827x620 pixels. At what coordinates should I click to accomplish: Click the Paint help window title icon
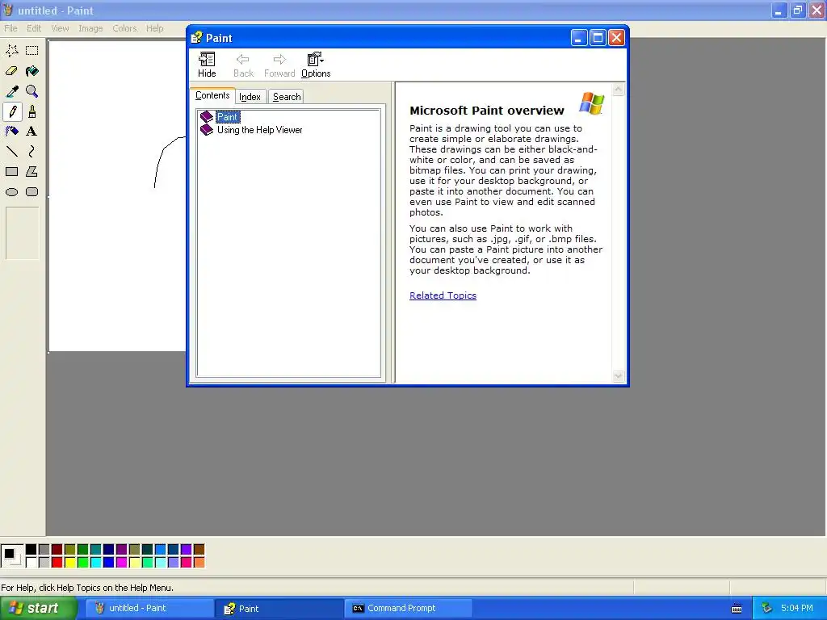point(197,37)
